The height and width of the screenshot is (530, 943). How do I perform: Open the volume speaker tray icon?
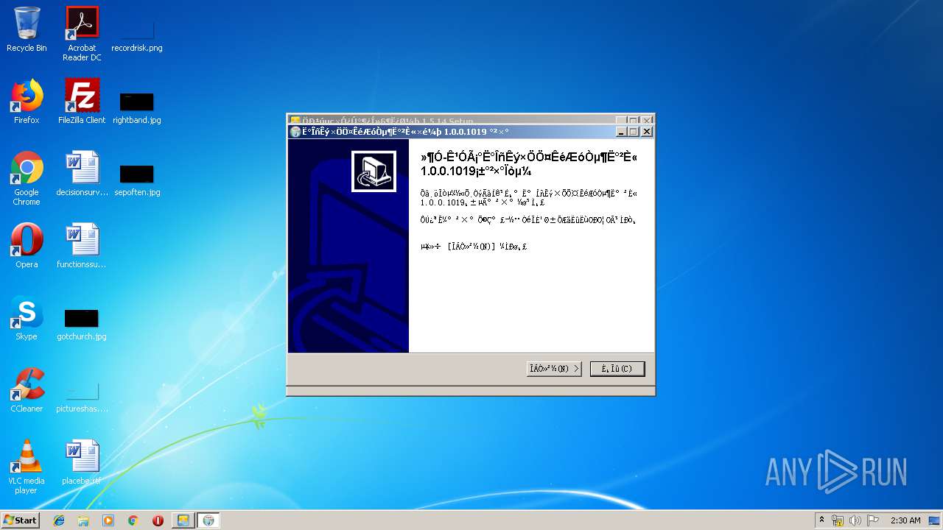[x=855, y=520]
